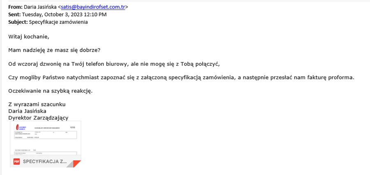Click the 1010 number in attachment preview
This screenshot has height=175, width=370.
tap(73, 127)
